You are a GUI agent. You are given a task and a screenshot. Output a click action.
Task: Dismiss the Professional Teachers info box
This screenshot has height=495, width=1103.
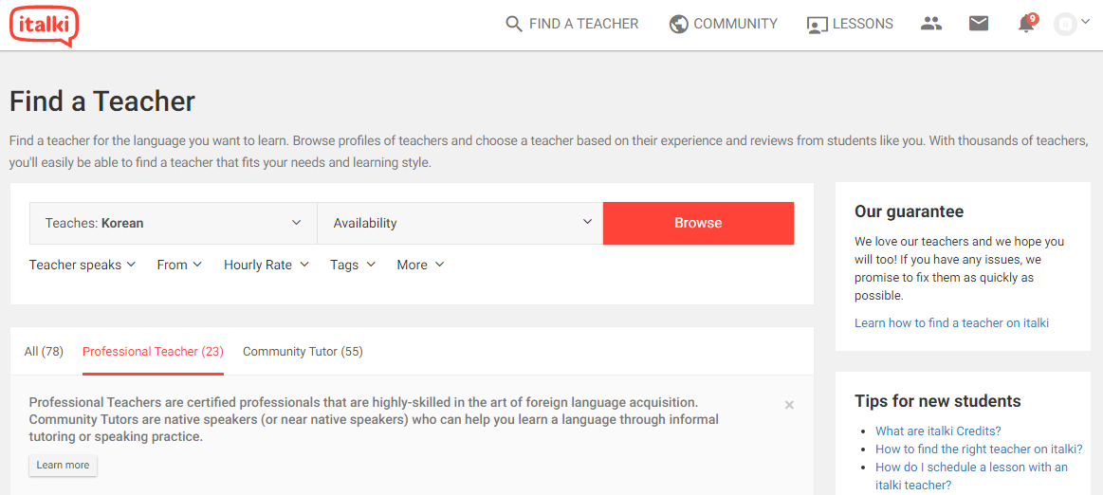(789, 405)
